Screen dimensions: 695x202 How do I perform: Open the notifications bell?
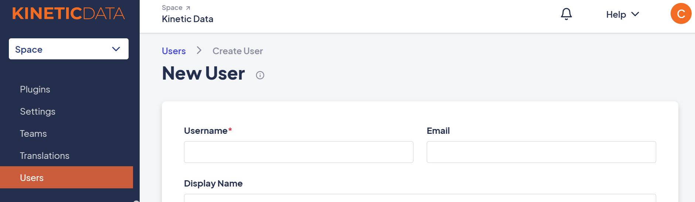click(566, 14)
